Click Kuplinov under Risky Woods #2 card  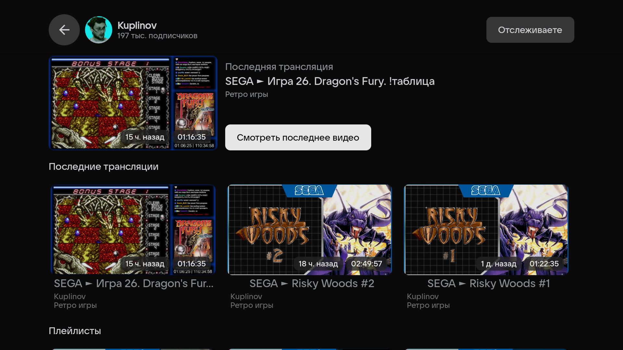(246, 297)
